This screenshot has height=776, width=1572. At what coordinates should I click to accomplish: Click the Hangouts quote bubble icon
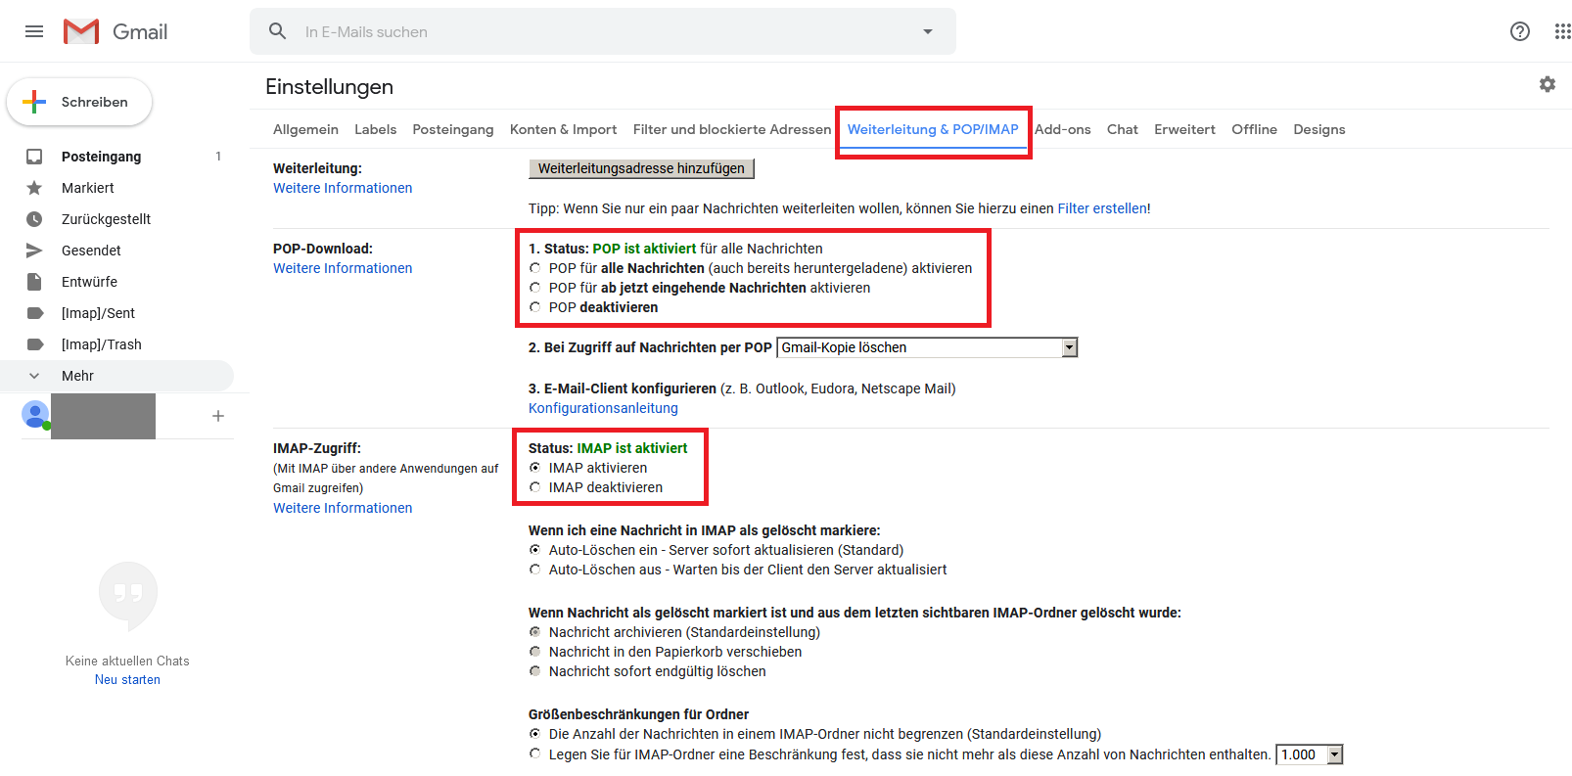[x=127, y=595]
